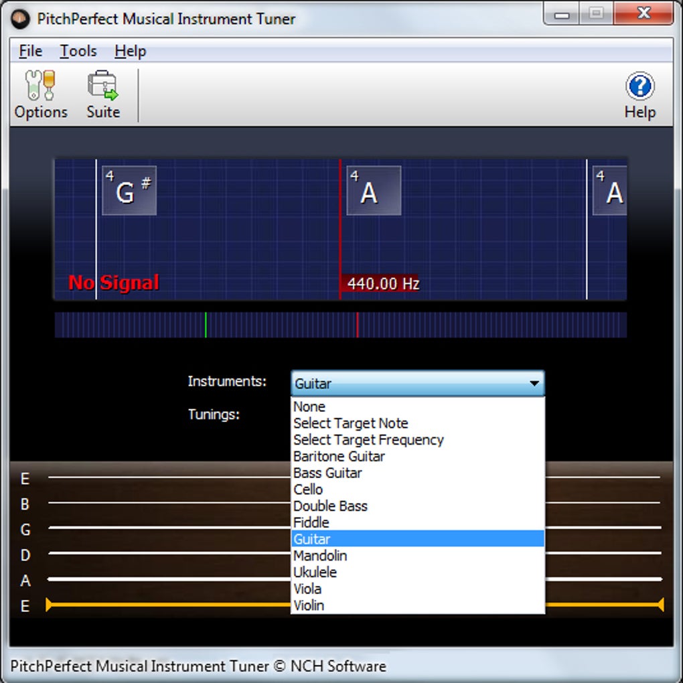The width and height of the screenshot is (683, 683).
Task: Open the File menu
Action: coord(31,51)
